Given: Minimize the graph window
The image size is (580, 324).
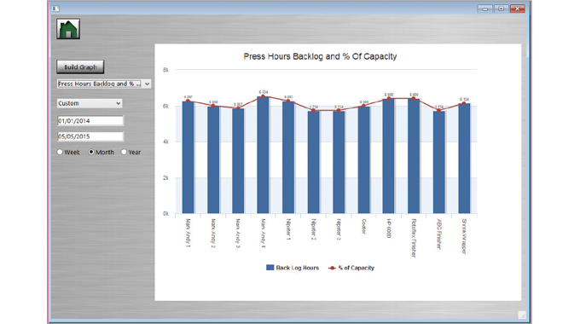Looking at the screenshot, I should click(x=485, y=9).
